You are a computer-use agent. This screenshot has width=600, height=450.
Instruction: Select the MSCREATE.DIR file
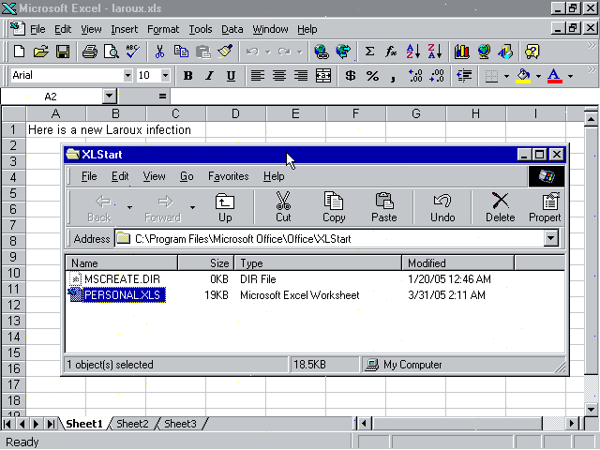tap(122, 279)
